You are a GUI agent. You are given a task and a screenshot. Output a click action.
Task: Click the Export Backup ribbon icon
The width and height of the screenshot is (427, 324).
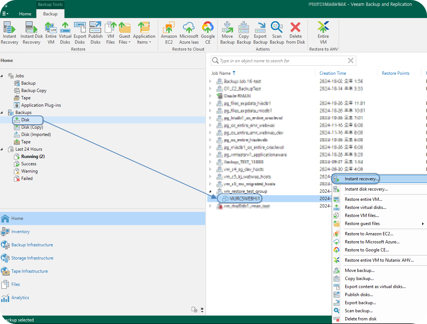click(260, 33)
